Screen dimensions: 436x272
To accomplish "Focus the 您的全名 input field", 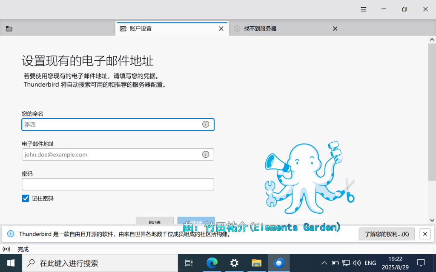I will point(118,125).
